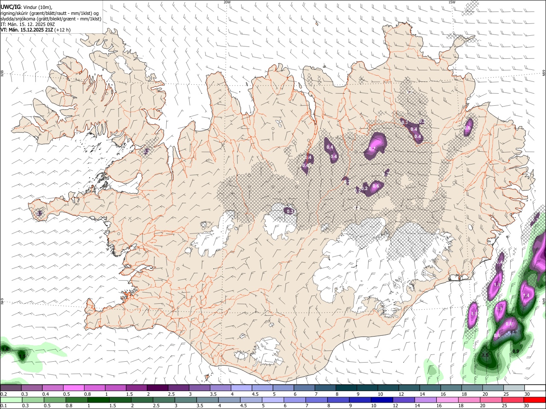Pick the pale grey 25 swatch in the top legend row
The width and height of the screenshot is (546, 409).
tap(514, 388)
